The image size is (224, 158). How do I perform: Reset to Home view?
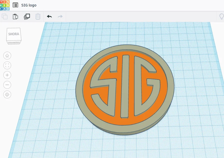pos(7,56)
